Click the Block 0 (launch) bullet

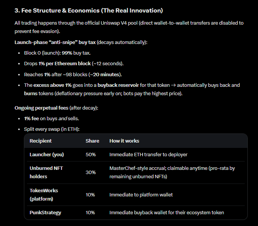57,53
